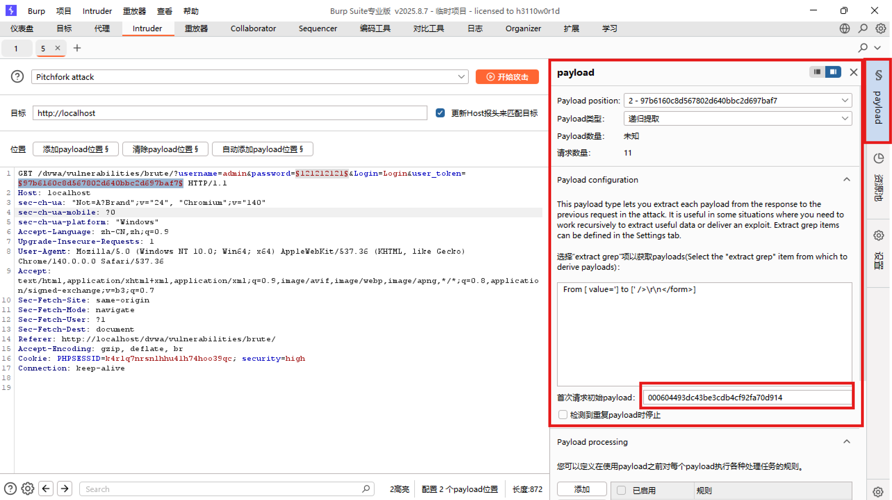Click the orange start attack button

pos(507,77)
